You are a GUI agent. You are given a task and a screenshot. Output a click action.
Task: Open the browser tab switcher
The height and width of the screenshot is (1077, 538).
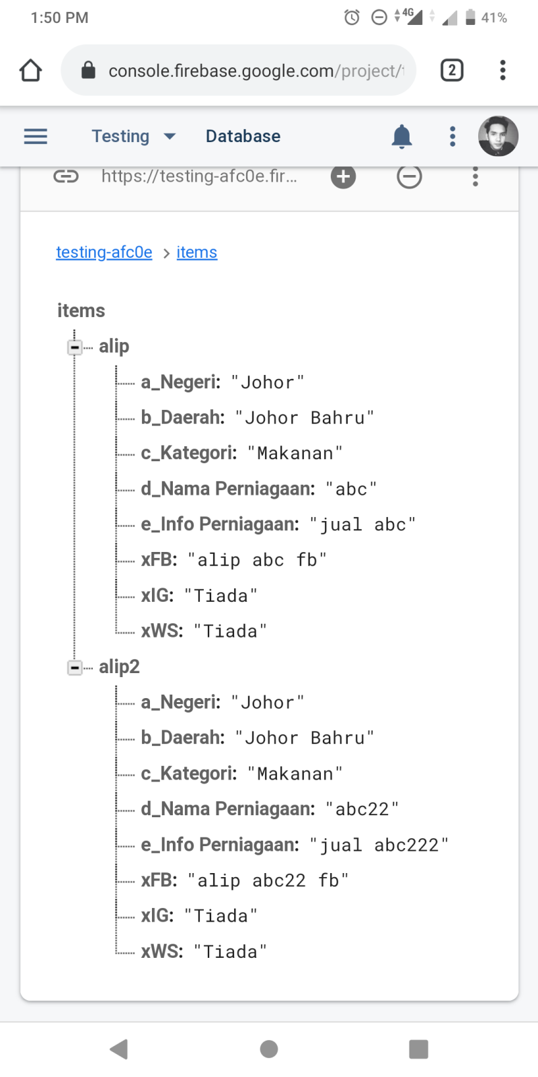point(452,70)
